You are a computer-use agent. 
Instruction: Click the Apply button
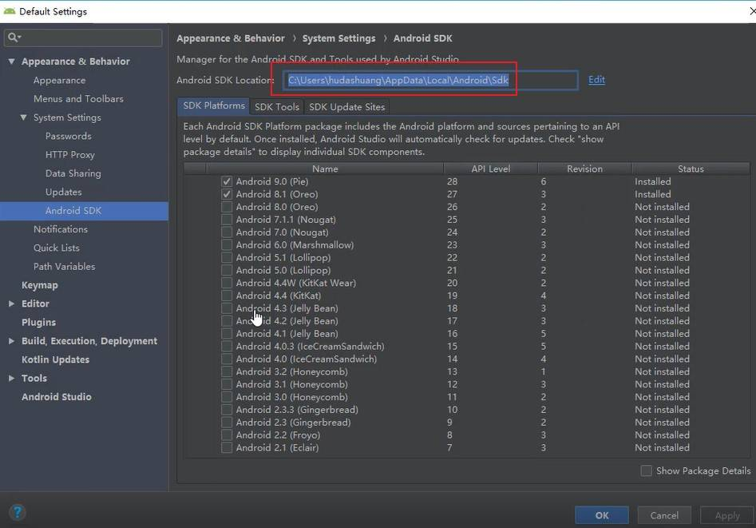pos(727,515)
